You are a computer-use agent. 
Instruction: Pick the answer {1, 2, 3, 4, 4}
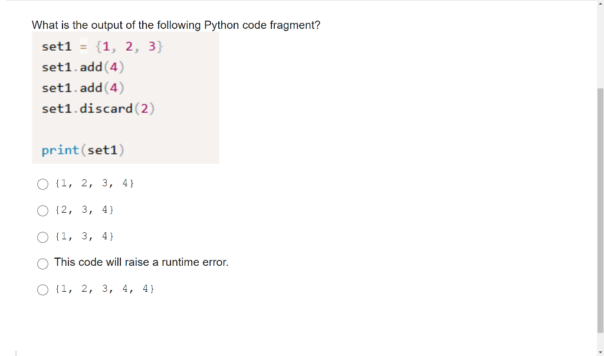42,289
